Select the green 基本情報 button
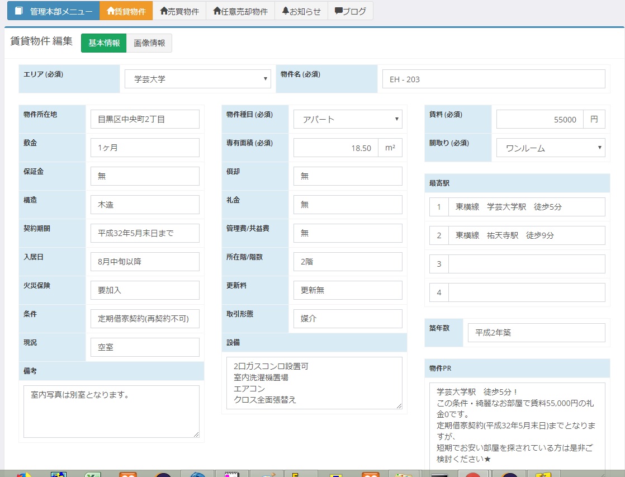 point(103,42)
